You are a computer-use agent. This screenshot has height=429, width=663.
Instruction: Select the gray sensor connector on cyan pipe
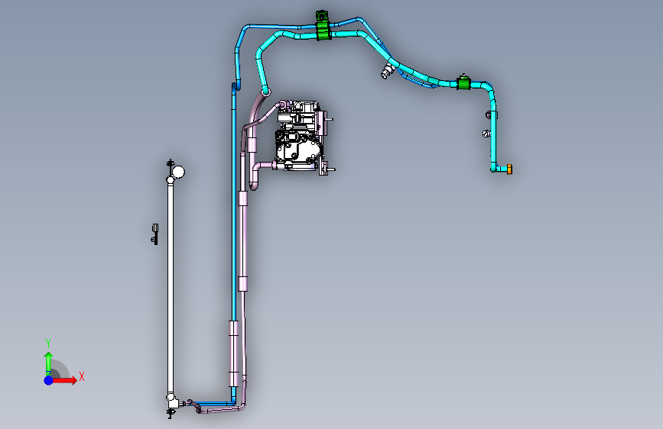[387, 71]
